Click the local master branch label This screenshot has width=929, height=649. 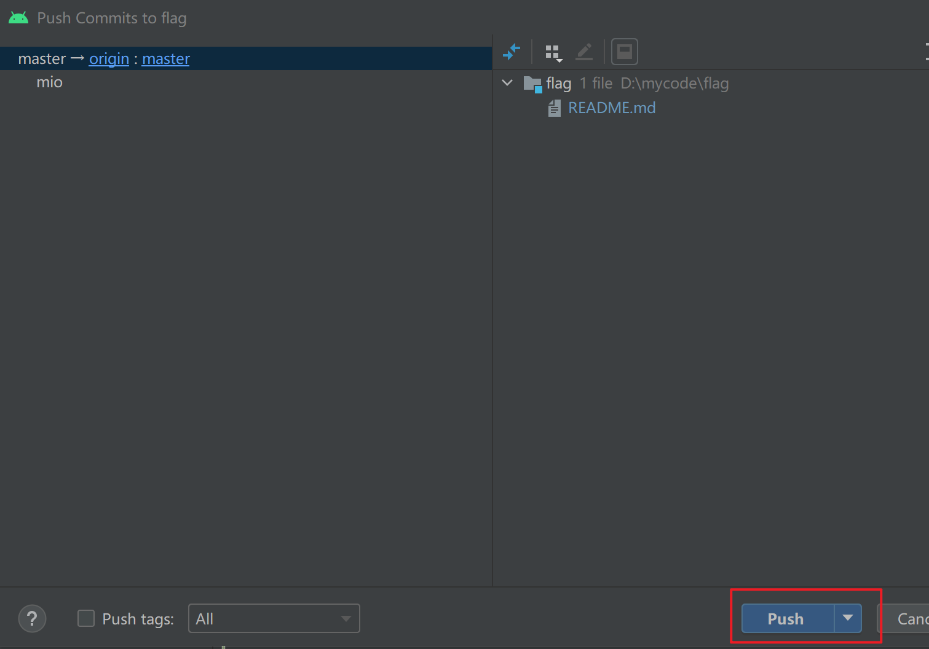42,59
